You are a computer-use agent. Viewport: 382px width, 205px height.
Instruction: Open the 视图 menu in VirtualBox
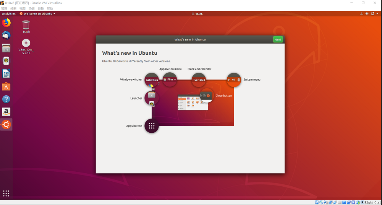coord(23,8)
